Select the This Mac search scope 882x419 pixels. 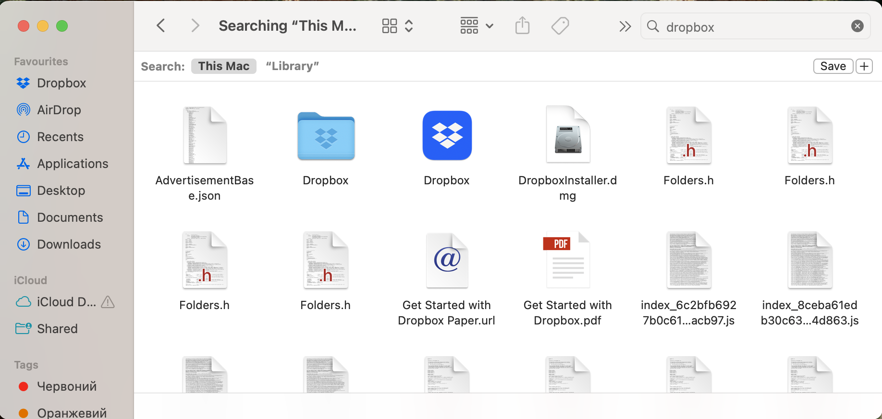pyautogui.click(x=224, y=66)
